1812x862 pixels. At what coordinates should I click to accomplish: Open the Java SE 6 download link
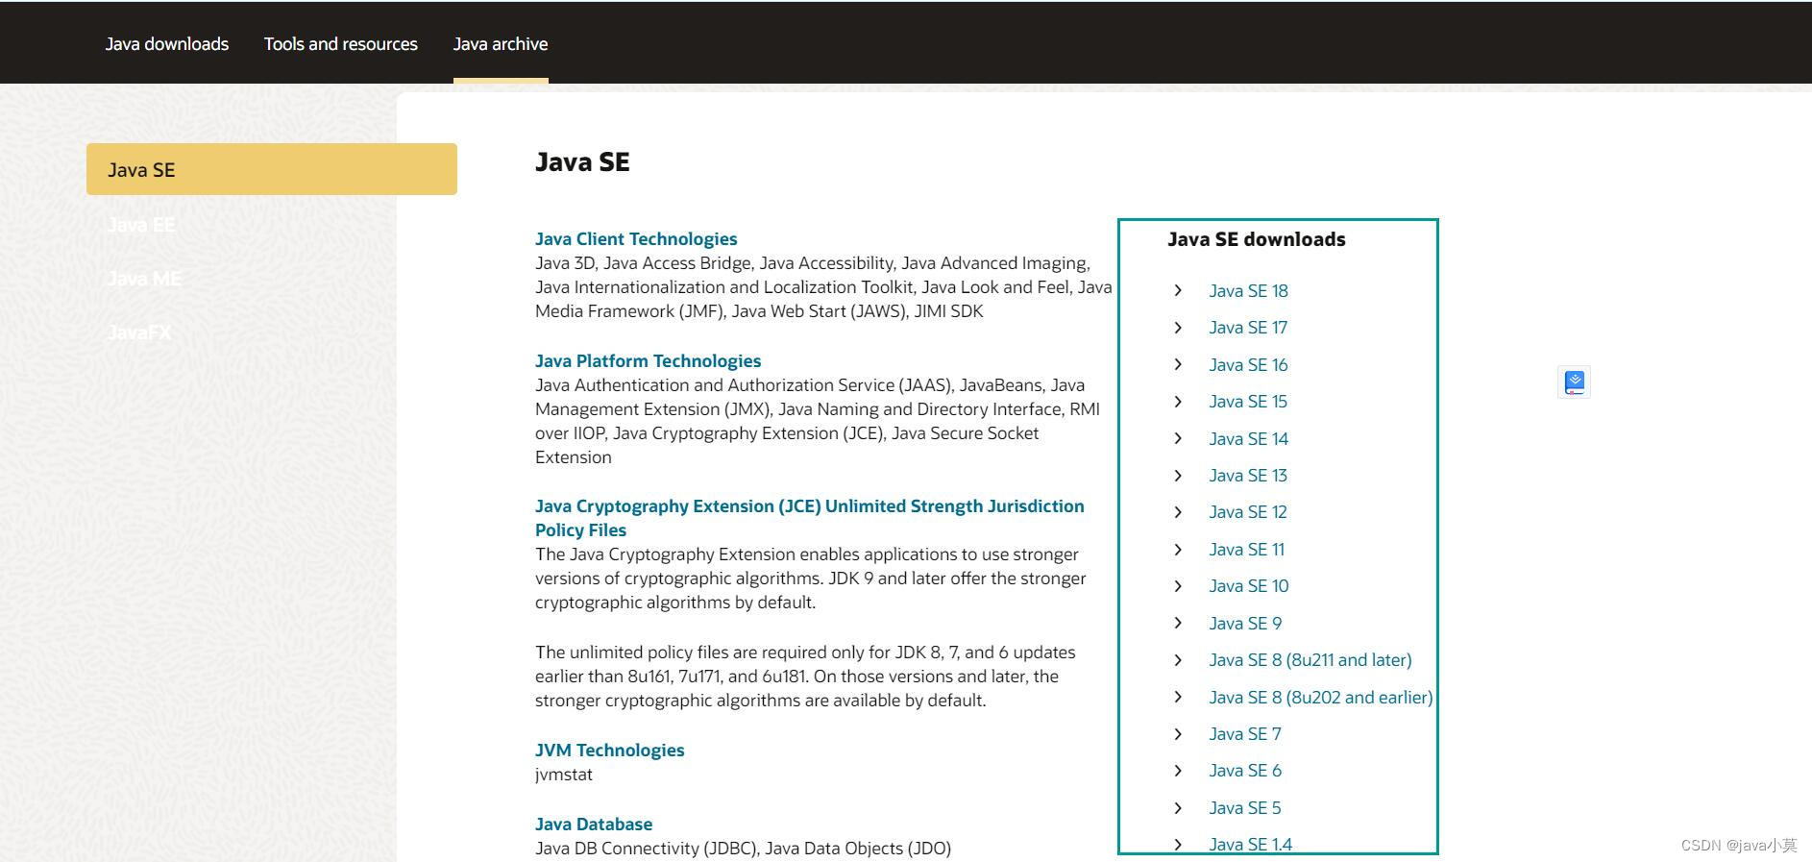click(x=1245, y=771)
